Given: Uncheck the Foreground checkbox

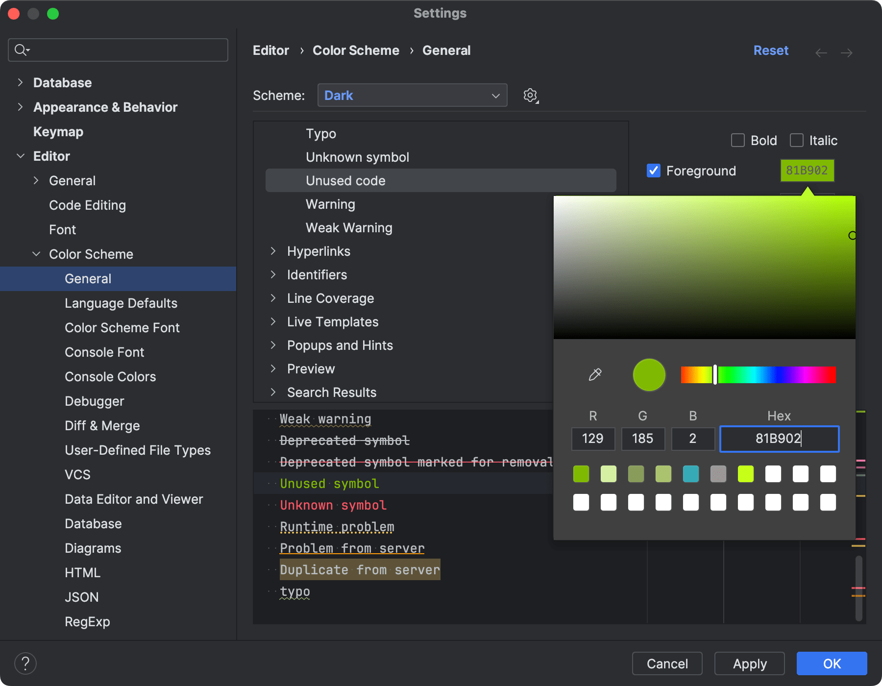Looking at the screenshot, I should pos(653,171).
